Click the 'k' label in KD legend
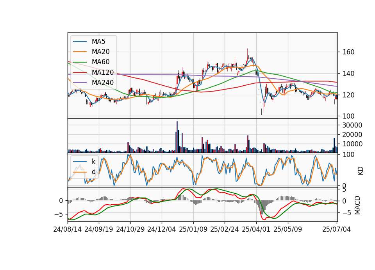 click(93, 162)
